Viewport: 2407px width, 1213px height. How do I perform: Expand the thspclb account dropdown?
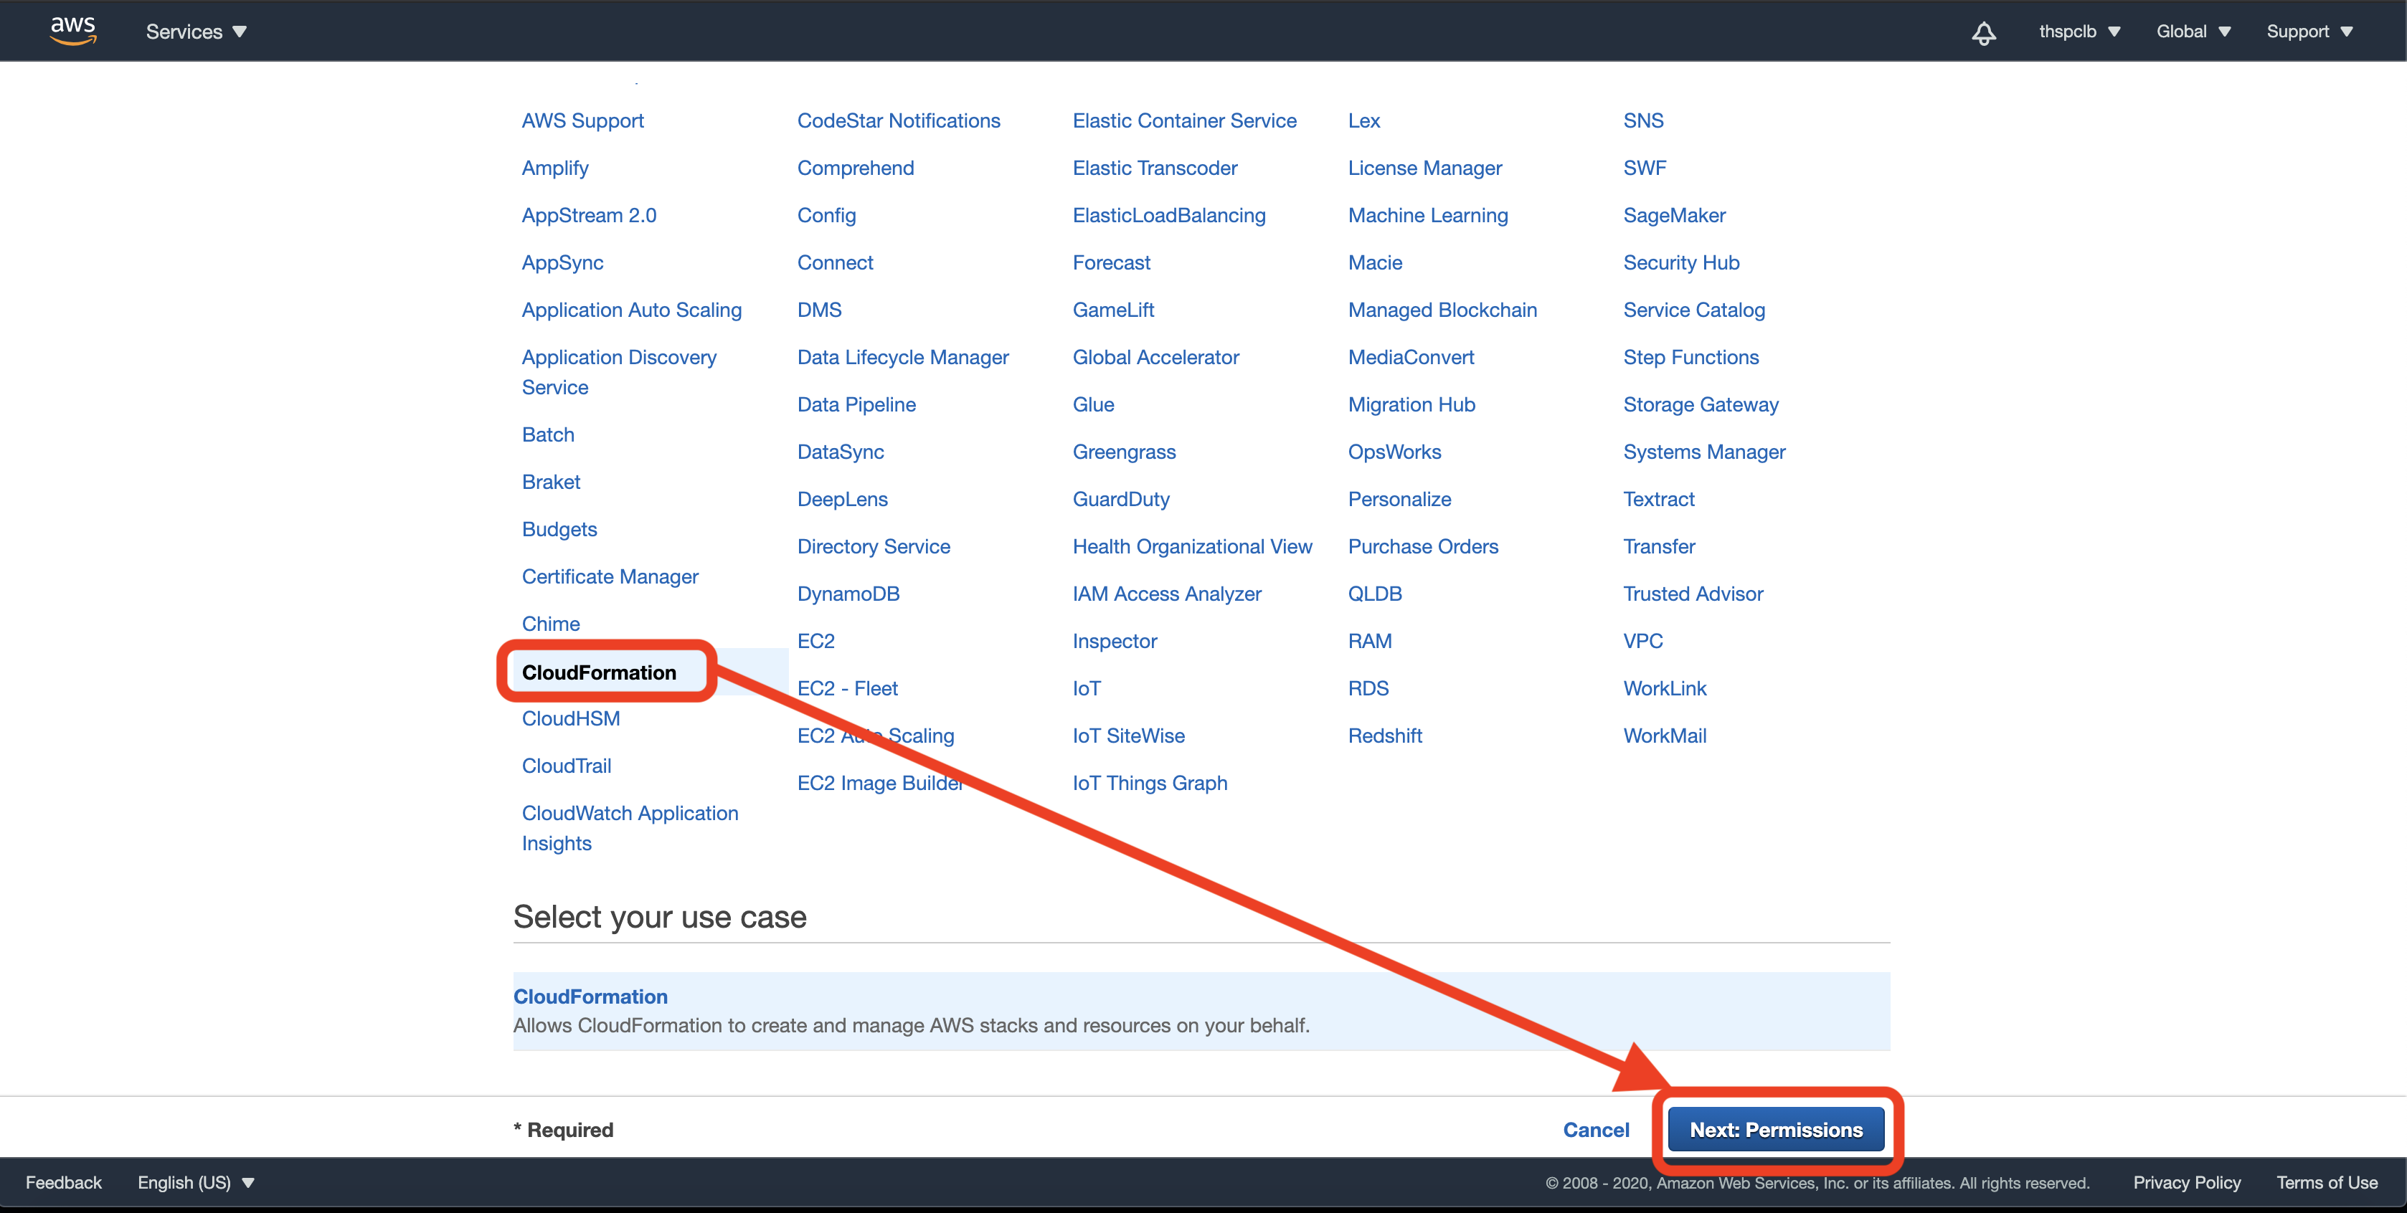[2079, 32]
